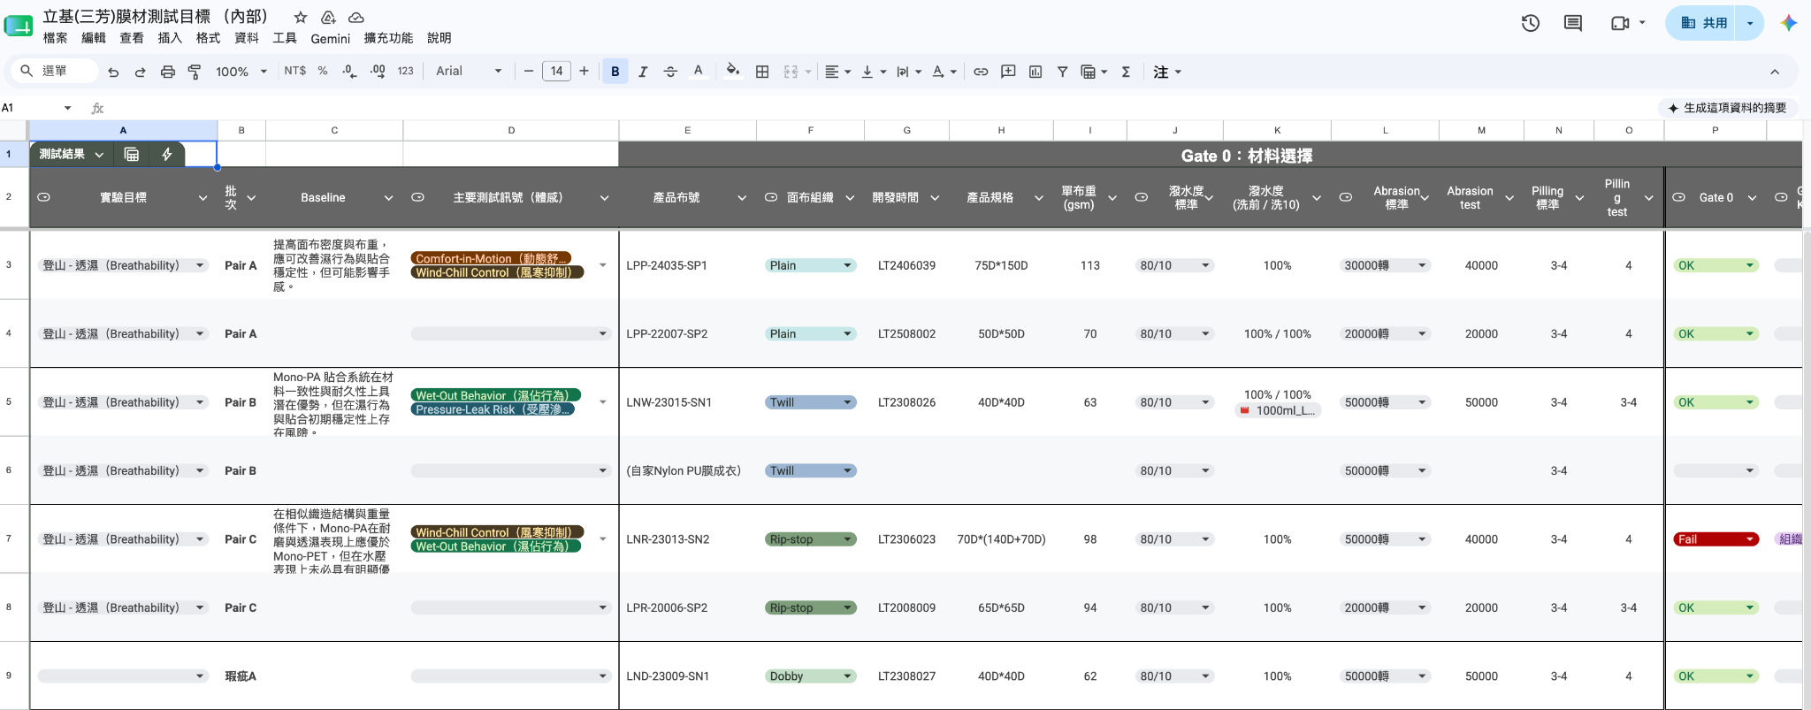
Task: Increase decimal places
Action: point(378,72)
